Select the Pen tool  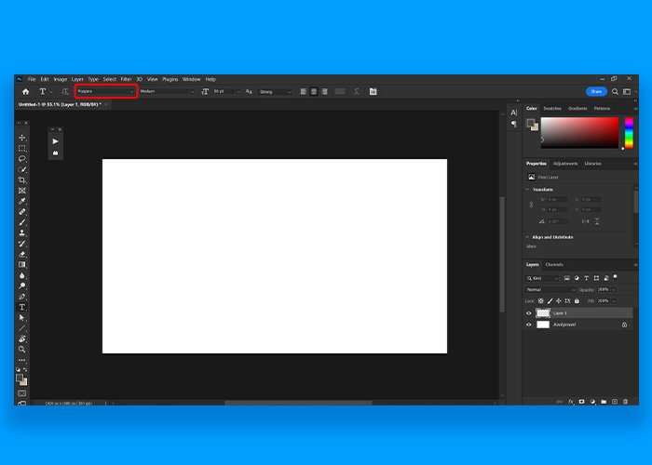(x=22, y=297)
